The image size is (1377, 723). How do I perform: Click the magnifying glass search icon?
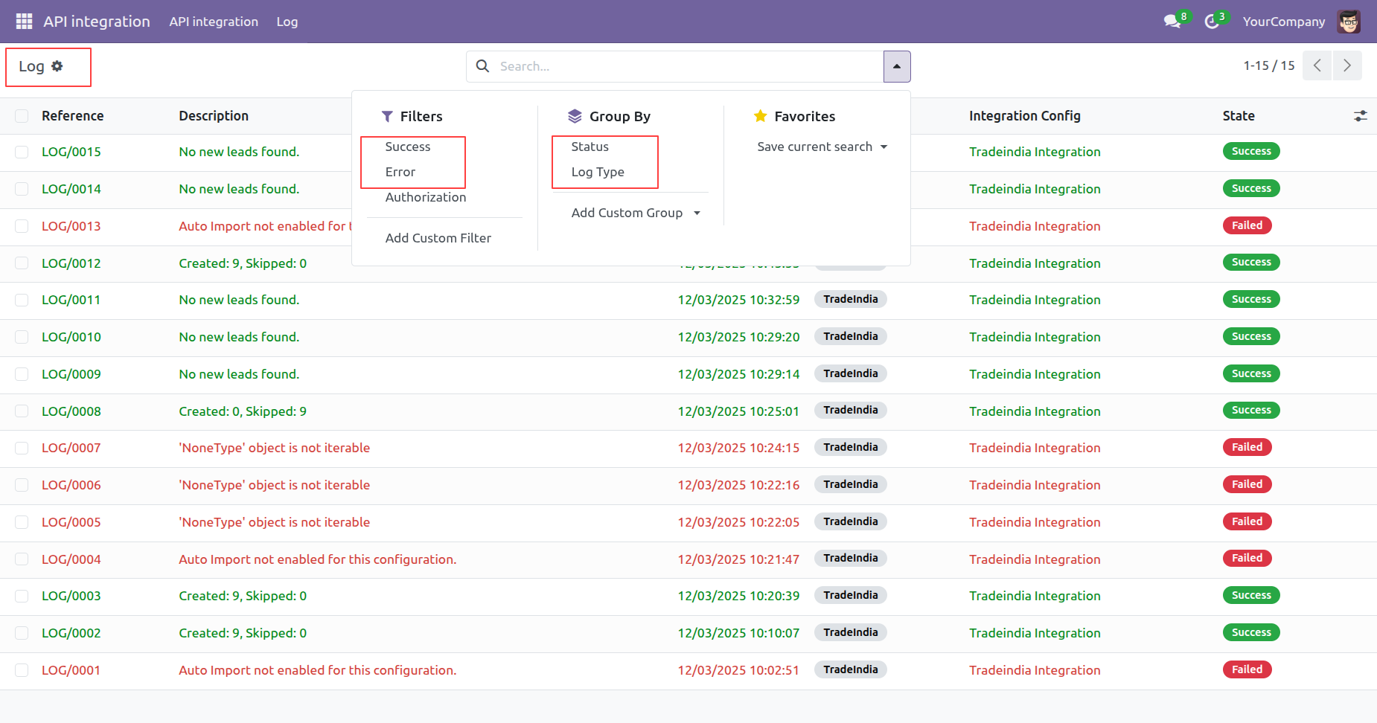(483, 66)
